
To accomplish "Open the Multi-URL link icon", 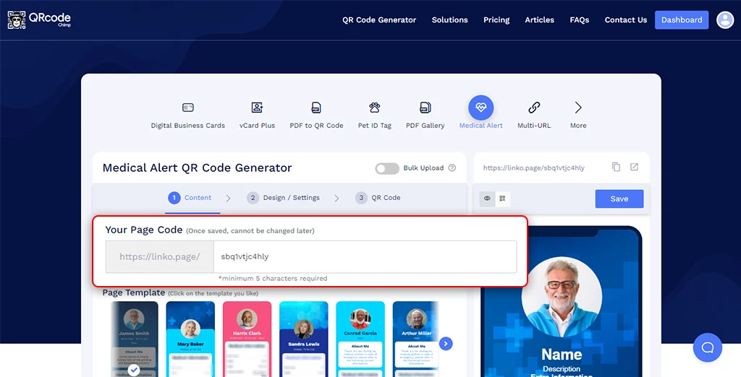I will (534, 108).
